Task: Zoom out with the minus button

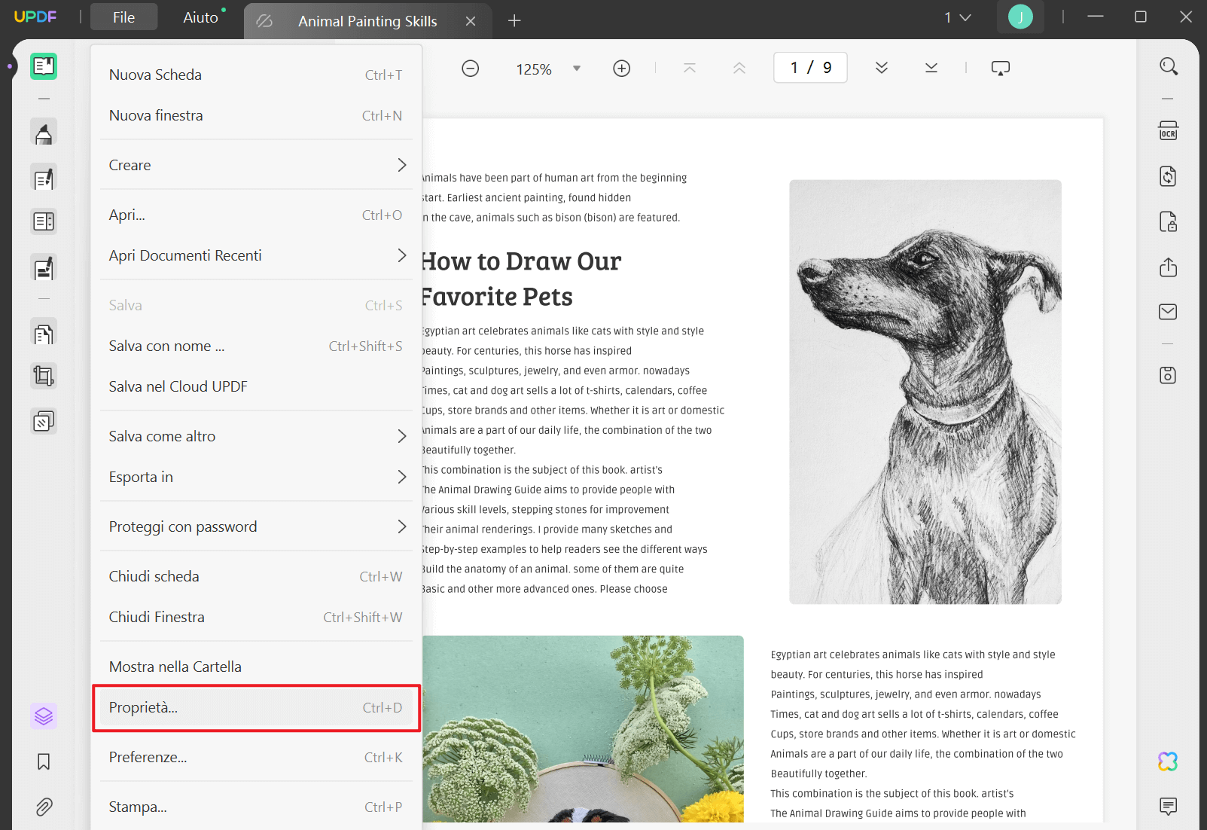Action: coord(470,69)
